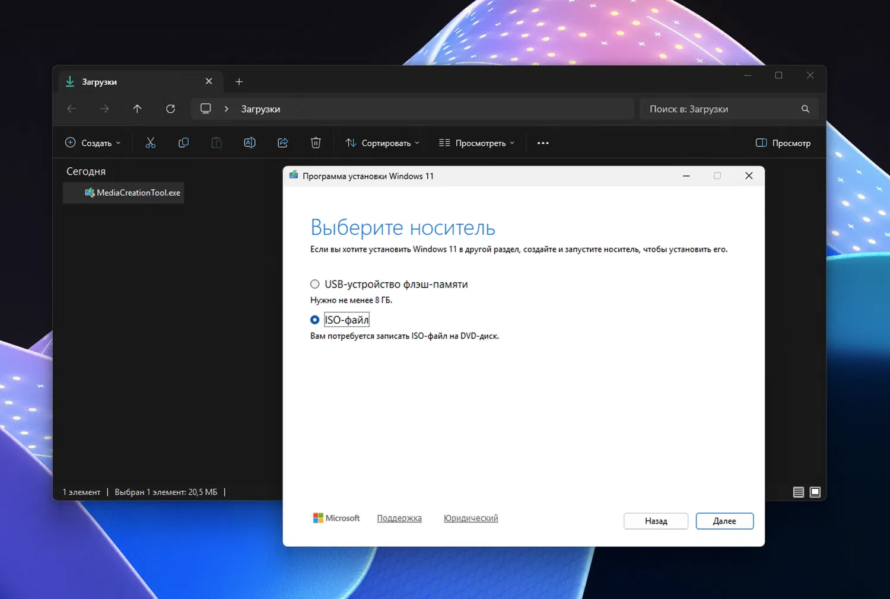890x599 pixels.
Task: Click the Сегодня group header
Action: pyautogui.click(x=86, y=171)
